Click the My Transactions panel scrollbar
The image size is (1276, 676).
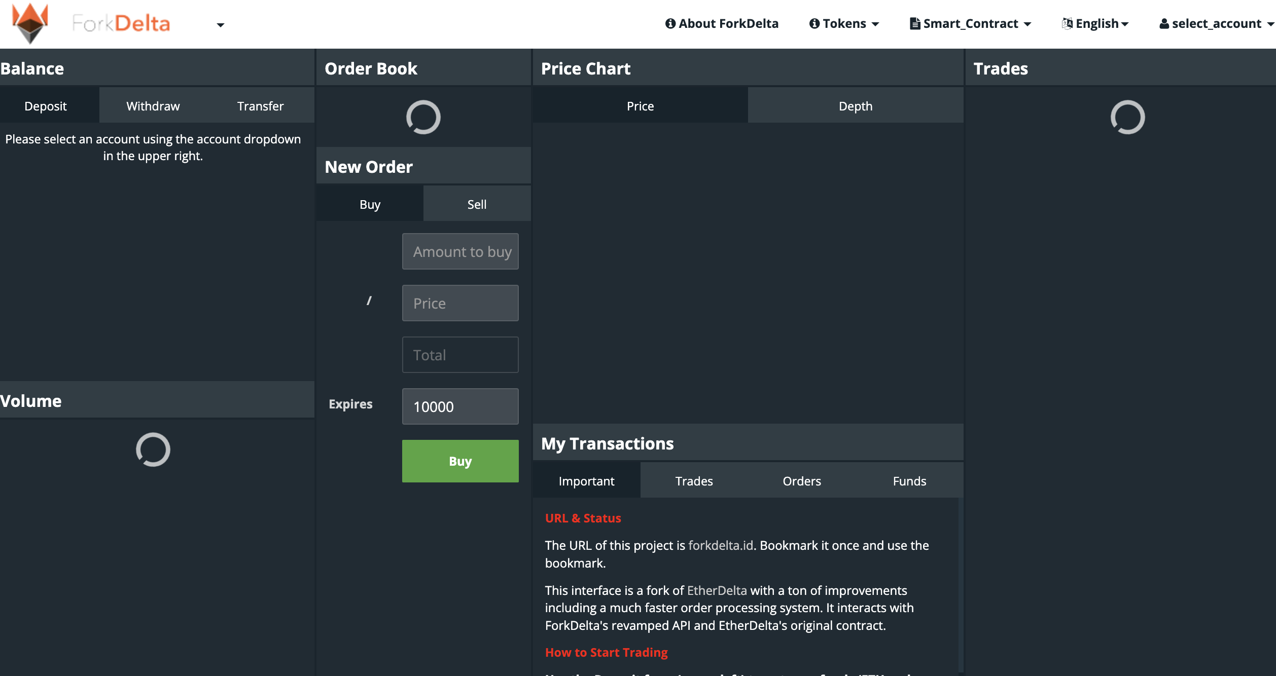tap(960, 585)
